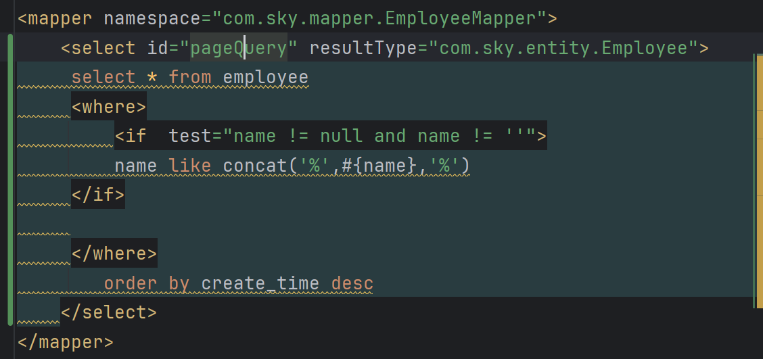Screen dimensions: 763x359
Task: Click the test expression "name != null and name != ''"
Action: click(x=379, y=136)
